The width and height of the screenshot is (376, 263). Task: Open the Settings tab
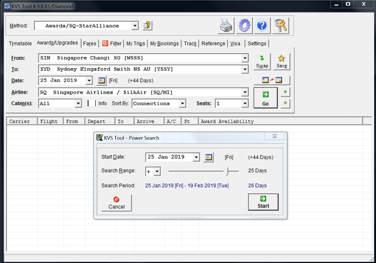pos(257,43)
